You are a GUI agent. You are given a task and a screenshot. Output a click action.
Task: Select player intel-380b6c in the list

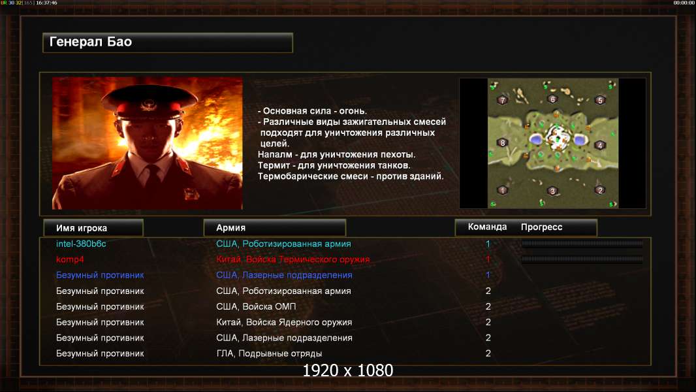pos(81,244)
